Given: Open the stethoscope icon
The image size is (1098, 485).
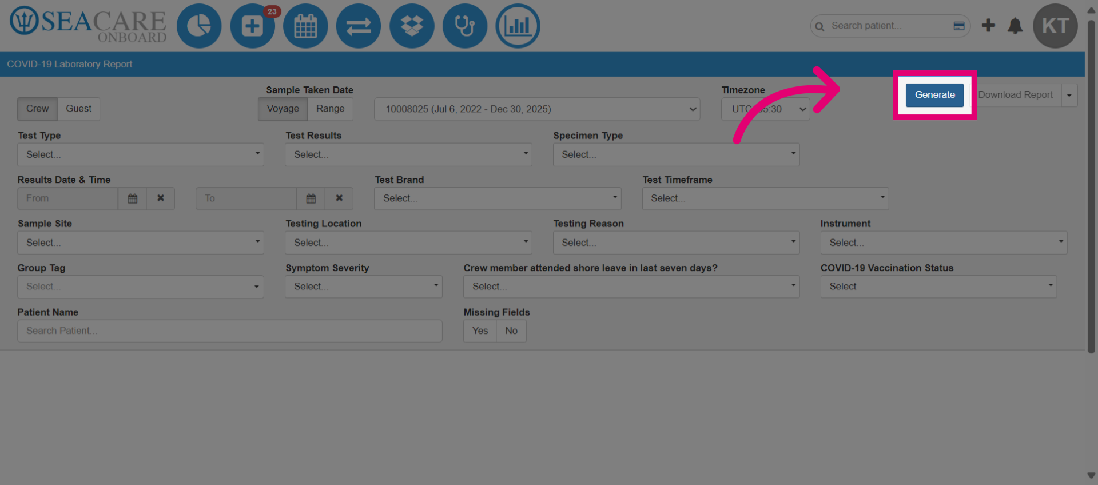Looking at the screenshot, I should (x=465, y=26).
